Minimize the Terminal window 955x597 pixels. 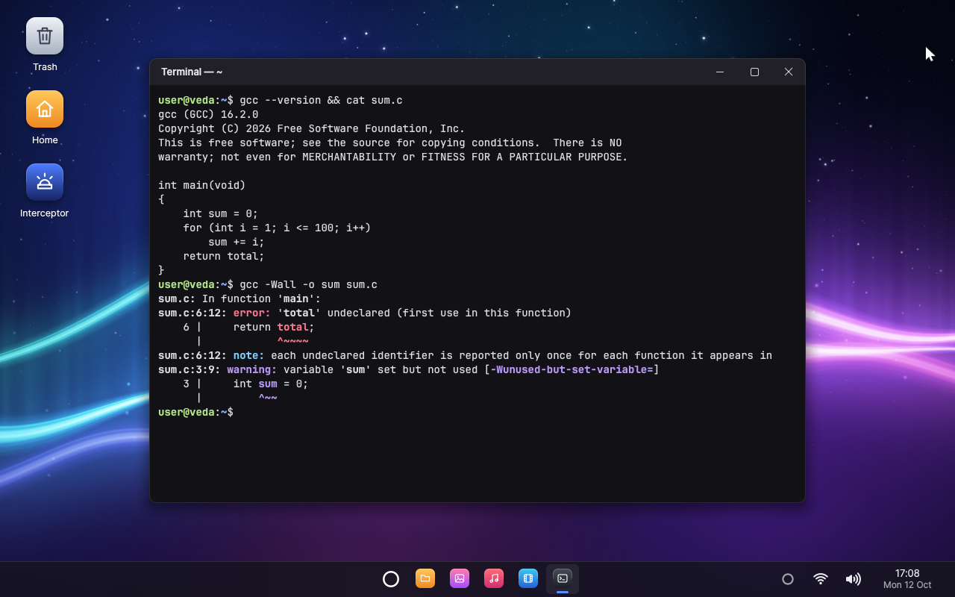pos(720,72)
